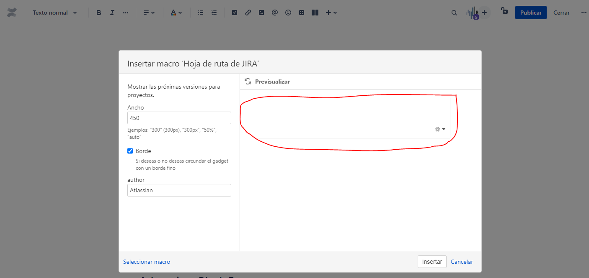Screen dimensions: 589x278
Task: Open the text alignment dropdown
Action: [x=149, y=13]
